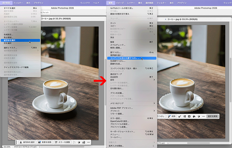Viewport: 232px width, 148px height.
Task: Click the paint bucket fill icon in right taskbar
Action: (x=194, y=116)
